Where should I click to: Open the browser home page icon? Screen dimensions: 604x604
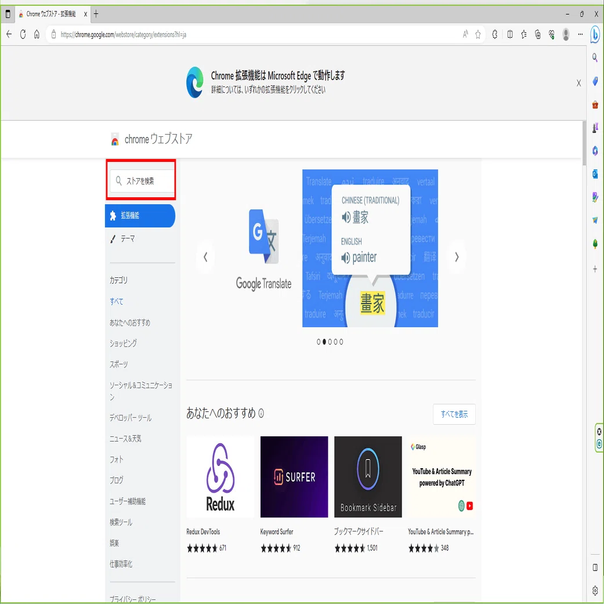37,35
